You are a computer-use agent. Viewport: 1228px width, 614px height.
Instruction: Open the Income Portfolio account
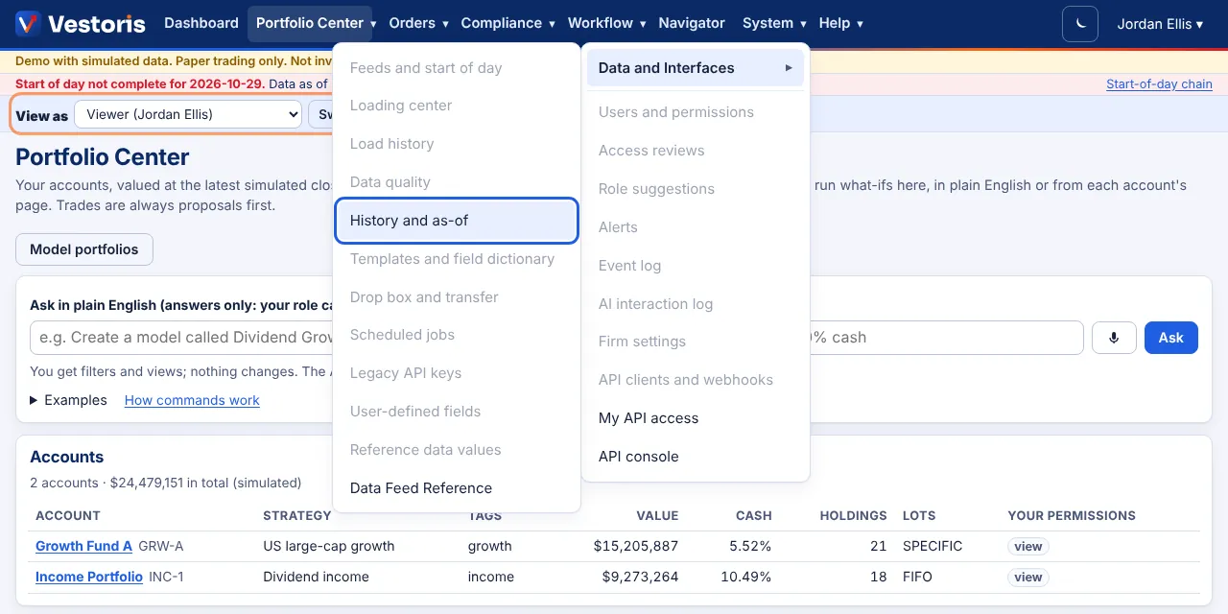[x=89, y=577]
